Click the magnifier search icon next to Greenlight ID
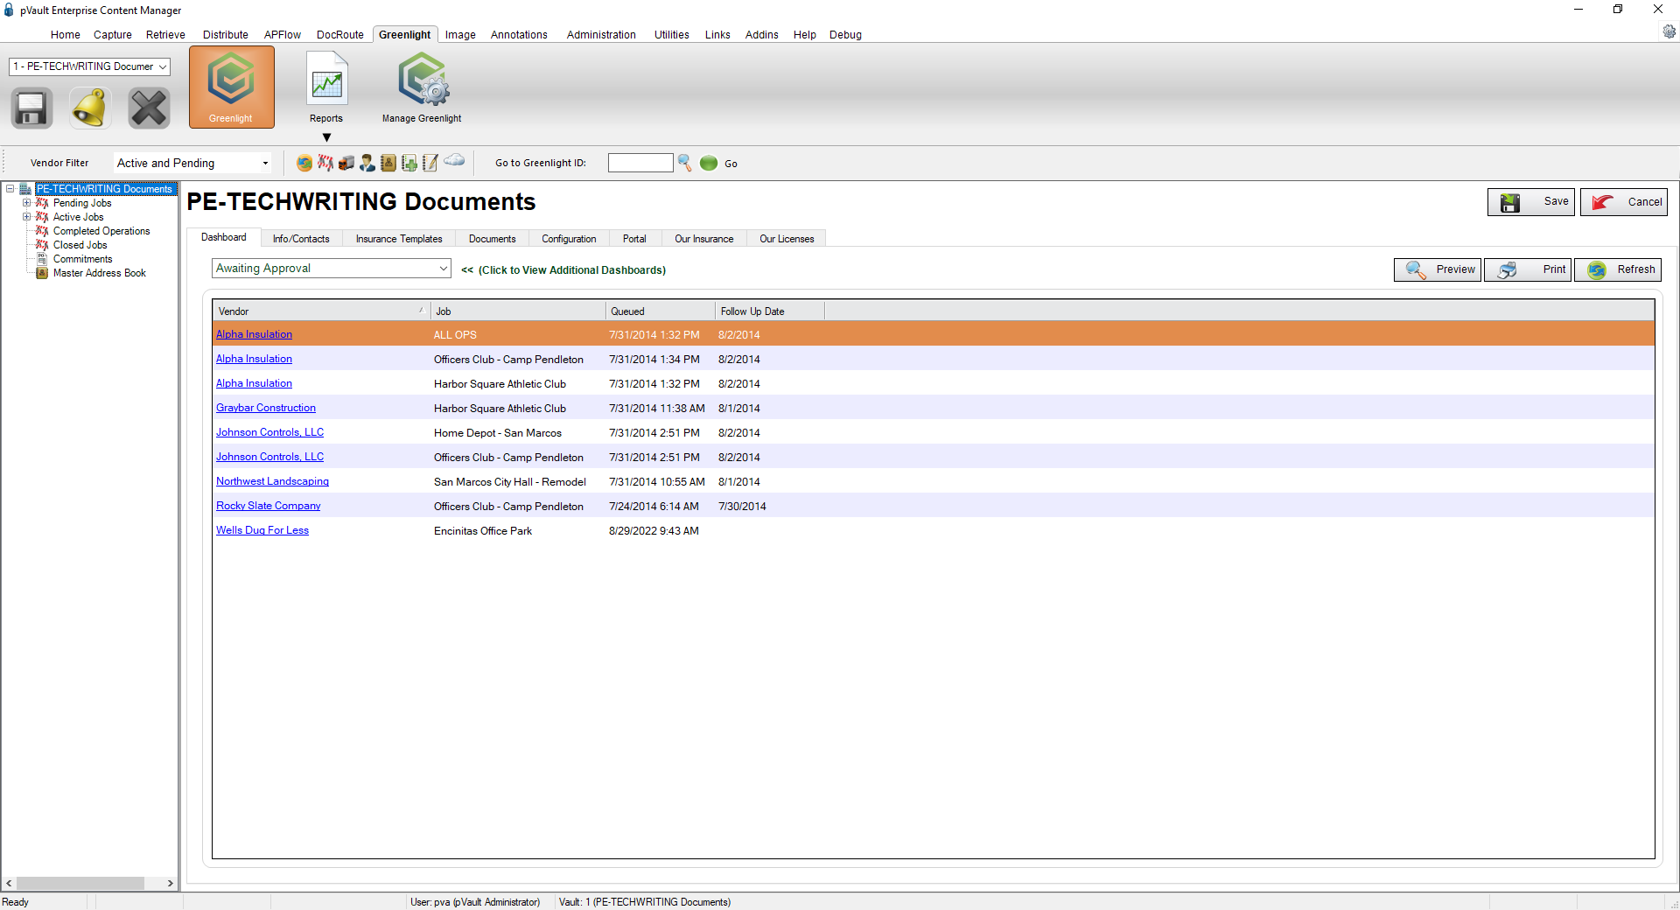Image resolution: width=1680 pixels, height=910 pixels. click(x=685, y=163)
